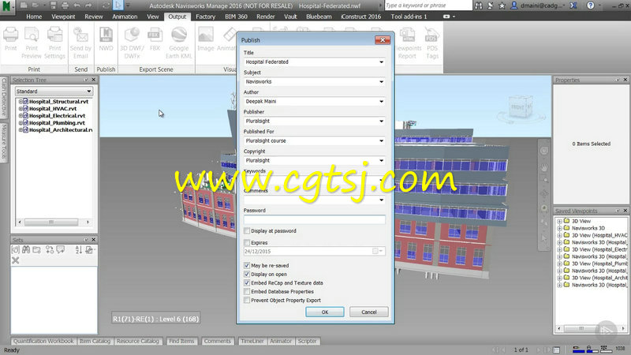
Task: Enable Embed Database Properties
Action: pyautogui.click(x=247, y=291)
